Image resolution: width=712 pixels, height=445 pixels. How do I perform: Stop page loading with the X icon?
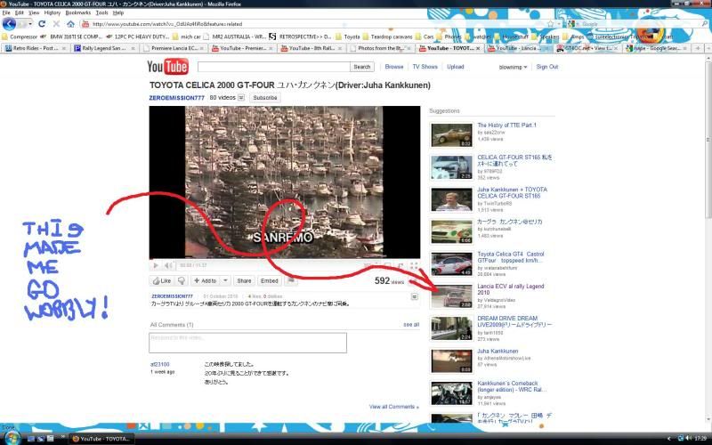[56, 24]
